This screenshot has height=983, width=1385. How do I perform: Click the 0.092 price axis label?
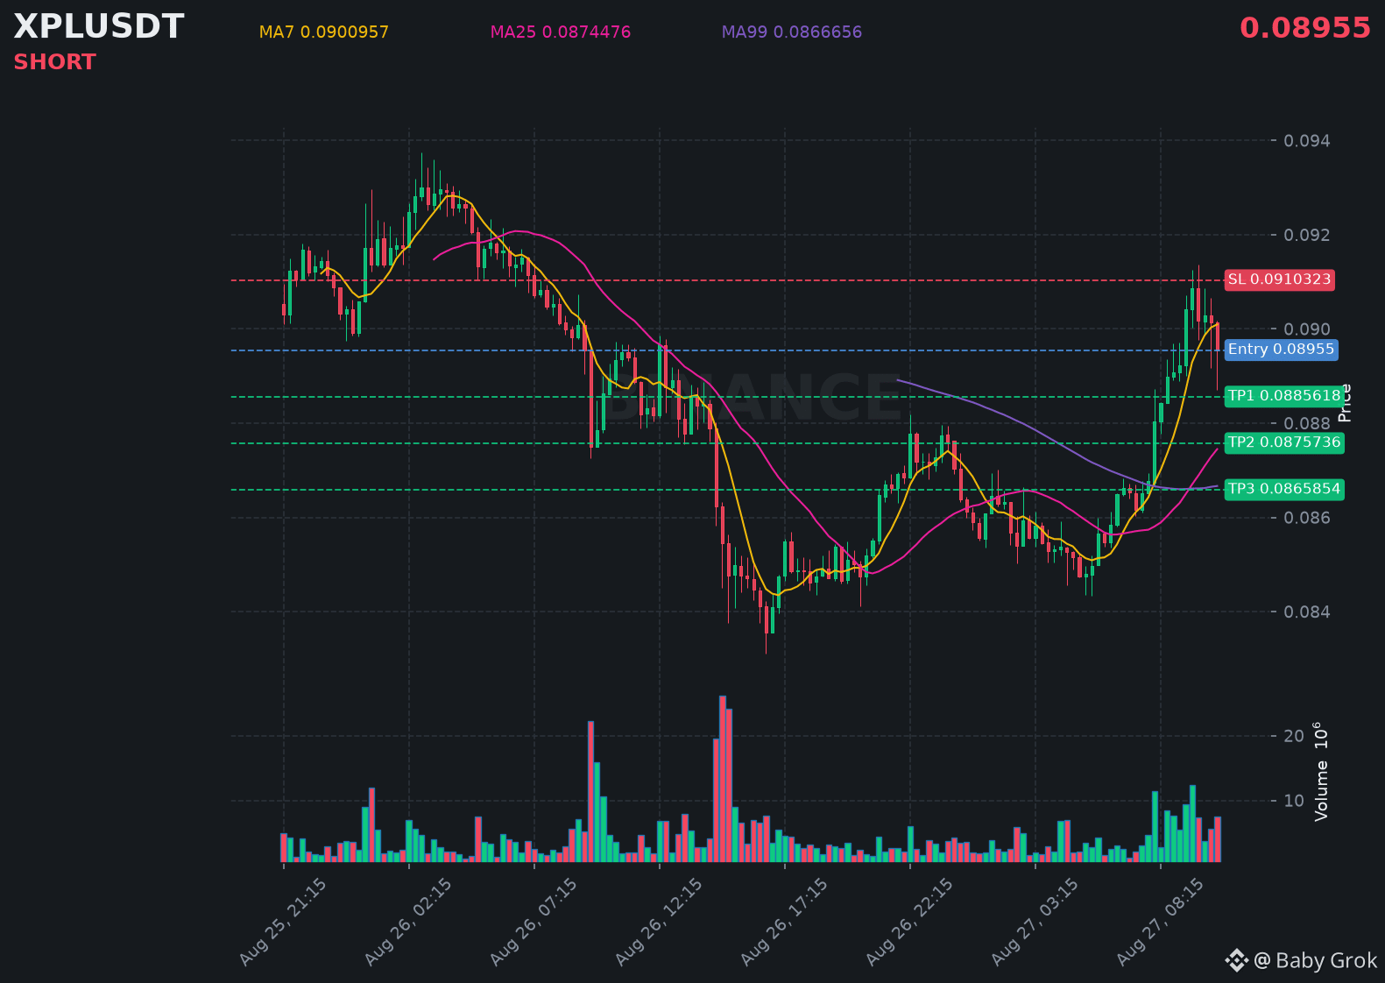click(1307, 235)
